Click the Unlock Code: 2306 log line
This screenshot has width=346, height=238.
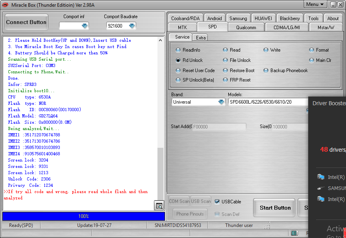(x=30, y=179)
